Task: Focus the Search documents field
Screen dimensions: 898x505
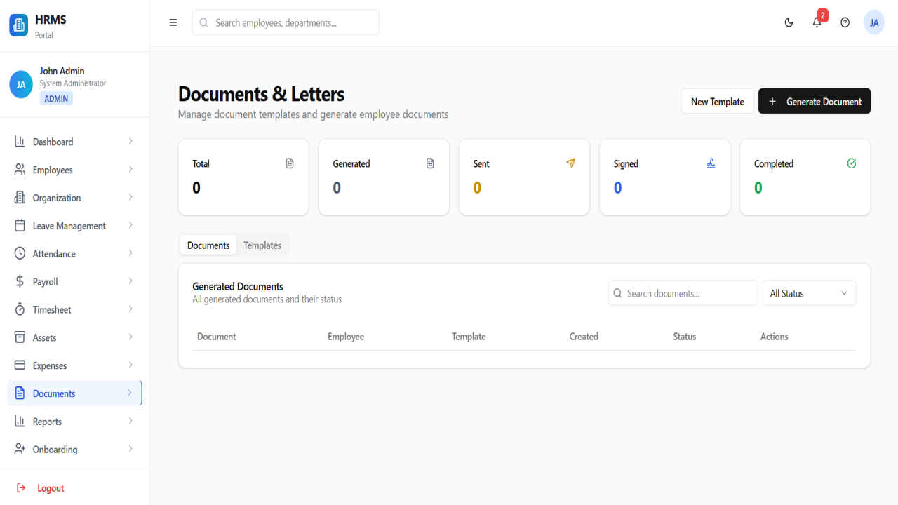Action: pos(683,293)
